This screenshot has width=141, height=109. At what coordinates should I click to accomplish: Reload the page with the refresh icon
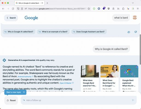13,9
